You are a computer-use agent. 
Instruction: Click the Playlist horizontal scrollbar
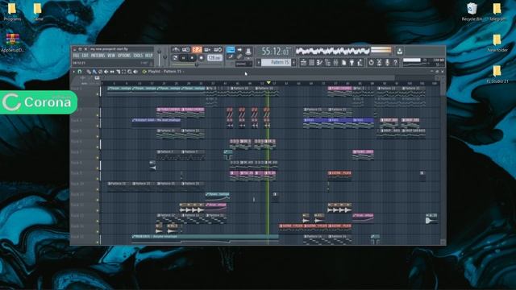[x=248, y=78]
